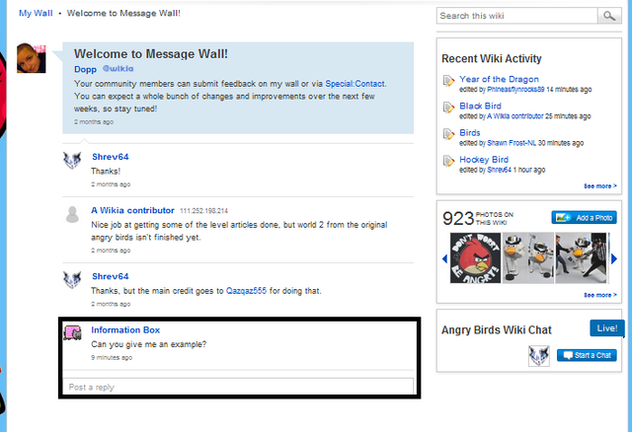Click 'Can you give me an example?' text

tap(149, 344)
